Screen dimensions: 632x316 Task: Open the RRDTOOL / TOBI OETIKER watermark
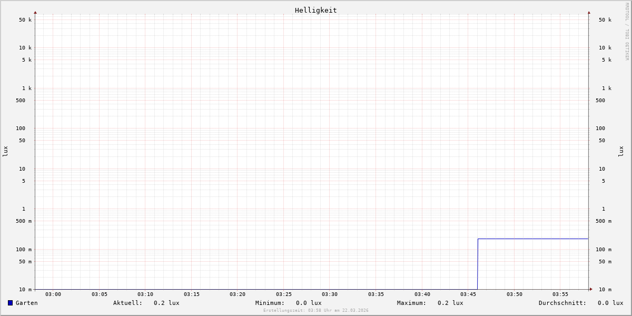coord(627,32)
